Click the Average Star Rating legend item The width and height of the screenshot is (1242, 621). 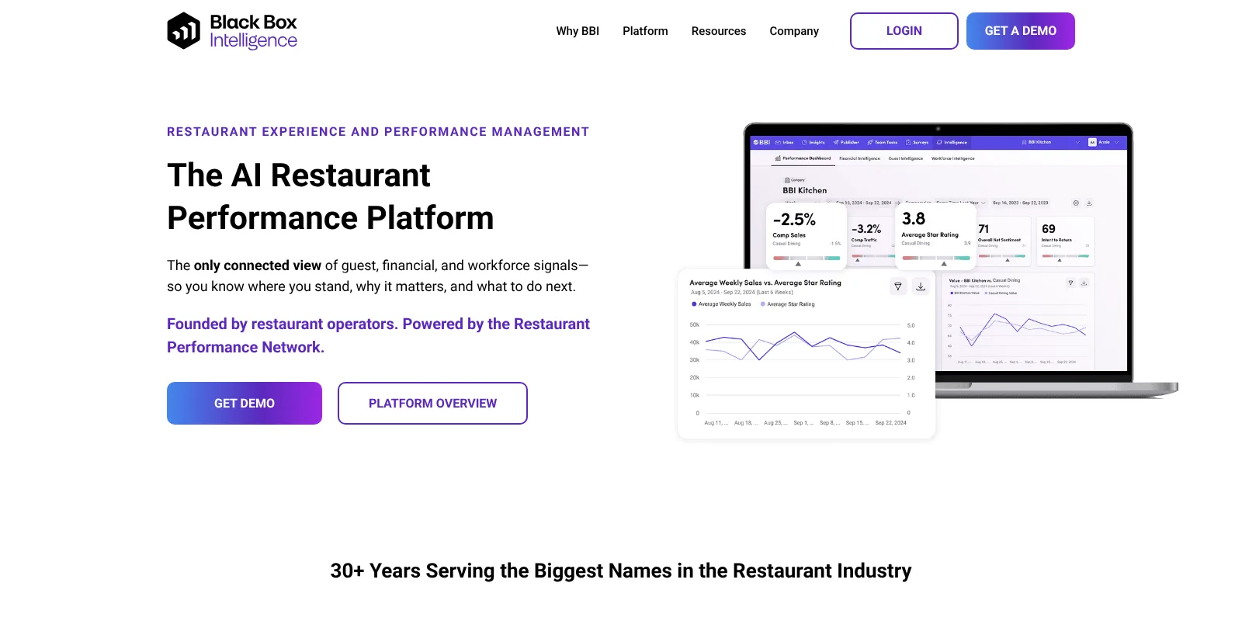coord(787,304)
